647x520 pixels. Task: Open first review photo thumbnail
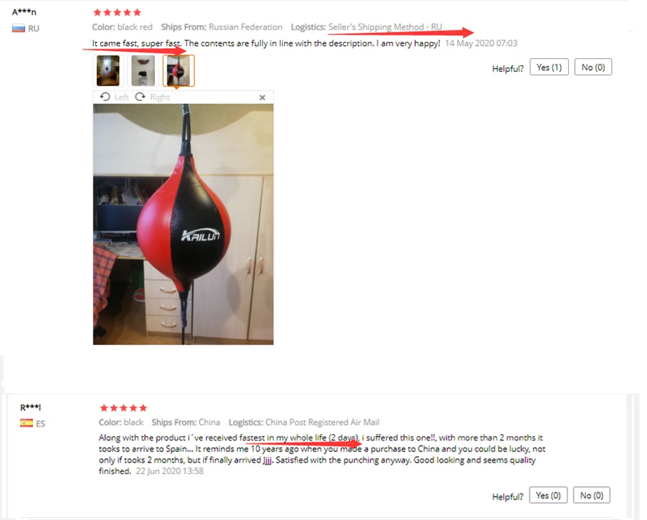(108, 71)
